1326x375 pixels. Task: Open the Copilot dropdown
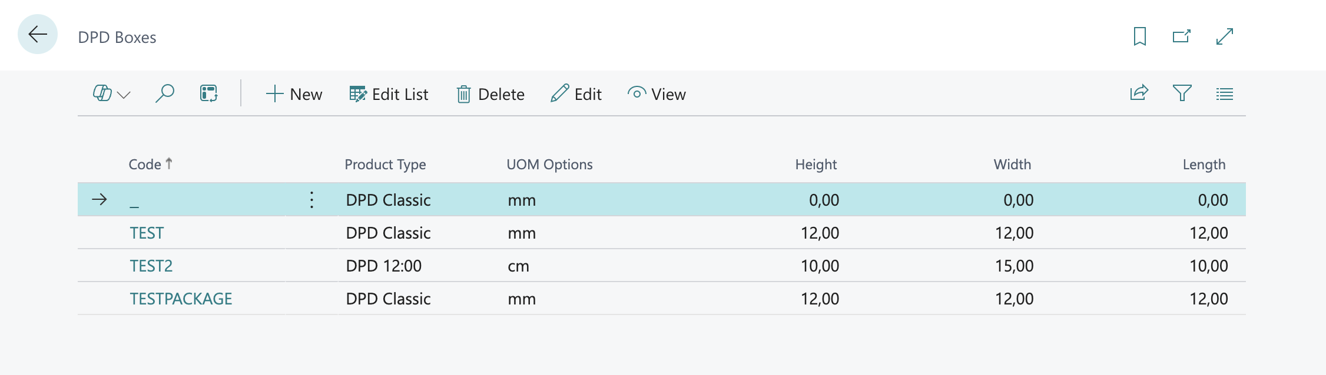point(111,94)
